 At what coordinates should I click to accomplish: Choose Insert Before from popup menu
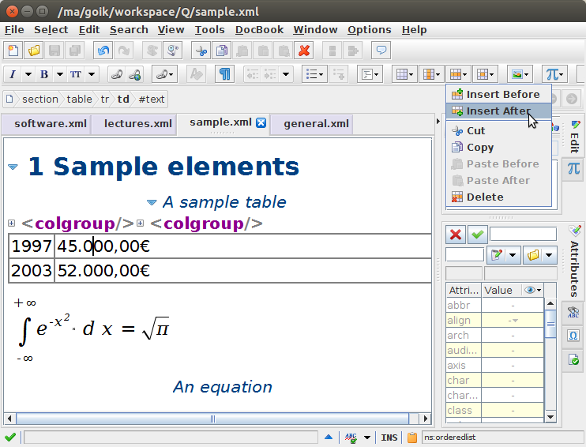click(x=498, y=94)
